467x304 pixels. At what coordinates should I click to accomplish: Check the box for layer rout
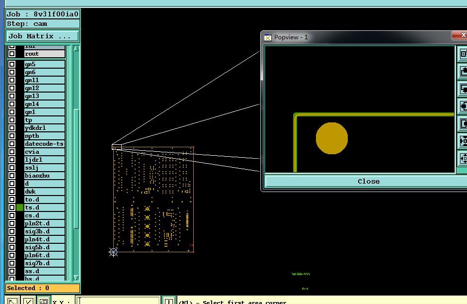coord(12,54)
